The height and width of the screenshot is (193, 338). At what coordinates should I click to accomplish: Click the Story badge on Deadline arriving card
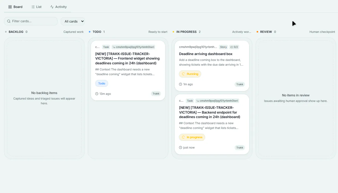pos(223,47)
